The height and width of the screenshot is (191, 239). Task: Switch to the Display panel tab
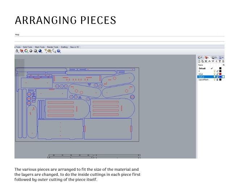214,58
